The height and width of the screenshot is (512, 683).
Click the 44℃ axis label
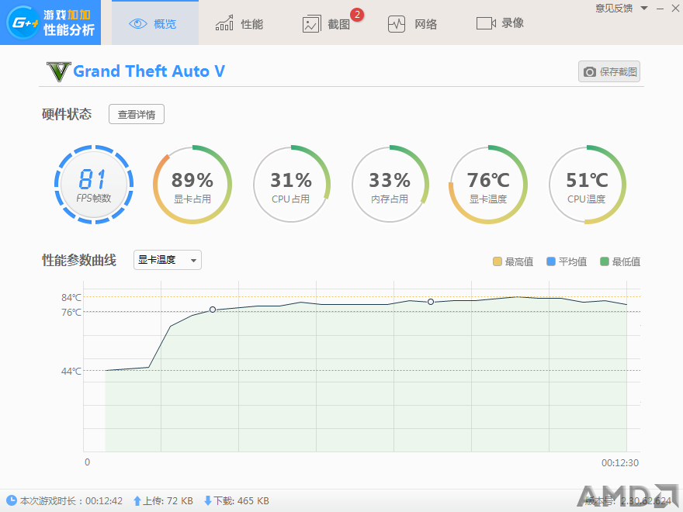click(x=71, y=372)
